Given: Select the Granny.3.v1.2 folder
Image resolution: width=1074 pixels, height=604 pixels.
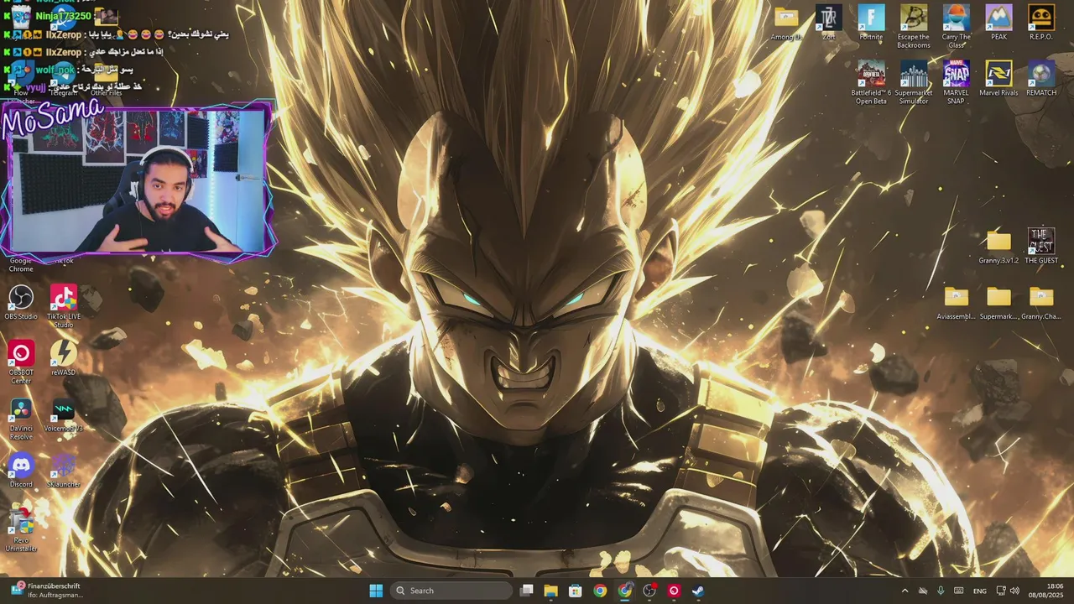Looking at the screenshot, I should (998, 247).
